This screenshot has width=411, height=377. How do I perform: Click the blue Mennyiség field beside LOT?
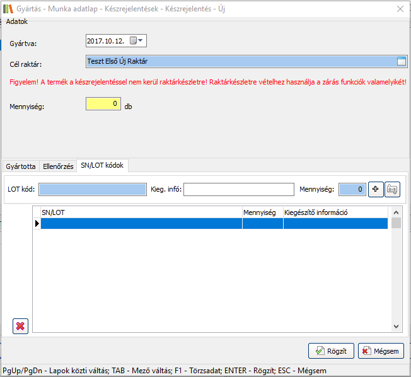(x=352, y=189)
